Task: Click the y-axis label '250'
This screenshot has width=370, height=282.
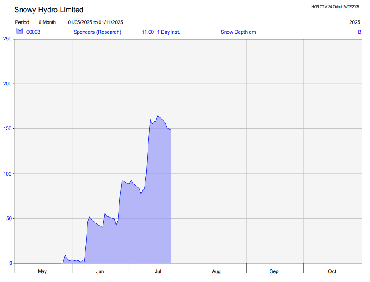Action: tap(7, 39)
